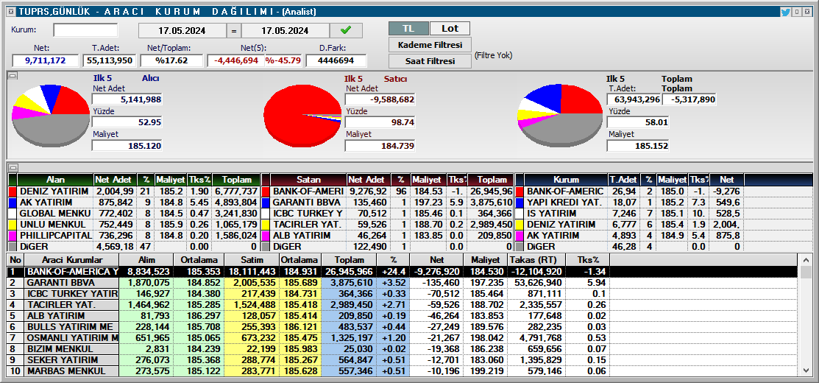Click the Net(5) value -4,446,694
The image size is (819, 383).
pos(235,60)
